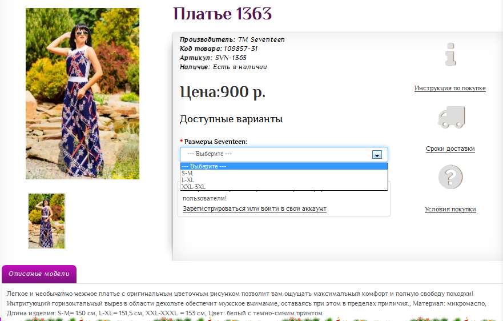Screen dimensions: 503x321
Task: Open the Сроки доставки link
Action: pos(450,149)
